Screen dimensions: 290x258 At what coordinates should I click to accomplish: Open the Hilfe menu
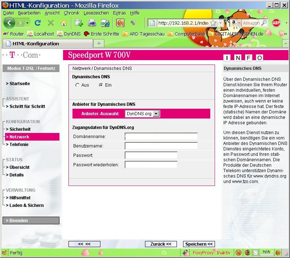point(134,13)
